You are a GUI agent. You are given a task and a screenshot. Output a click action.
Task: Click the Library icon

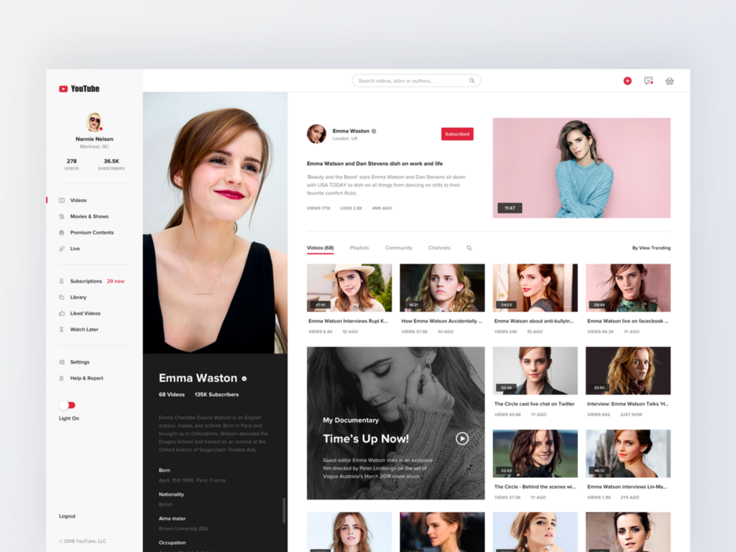(62, 297)
